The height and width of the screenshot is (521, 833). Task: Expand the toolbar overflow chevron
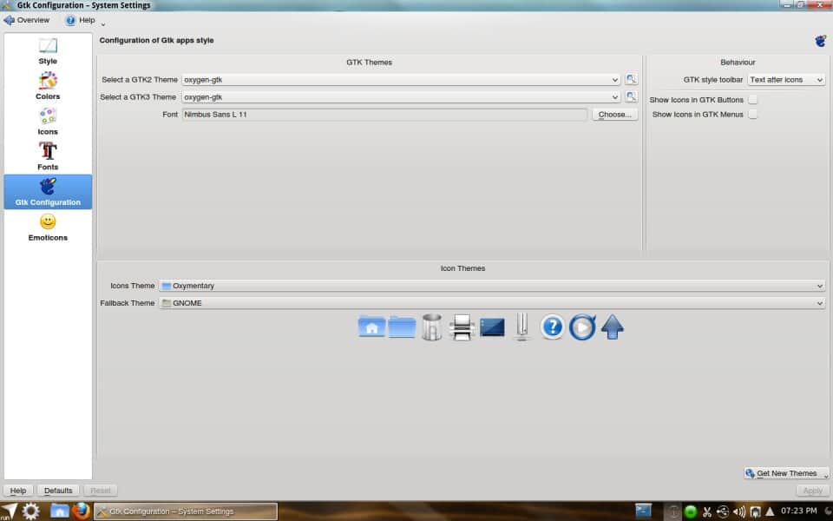click(x=103, y=24)
